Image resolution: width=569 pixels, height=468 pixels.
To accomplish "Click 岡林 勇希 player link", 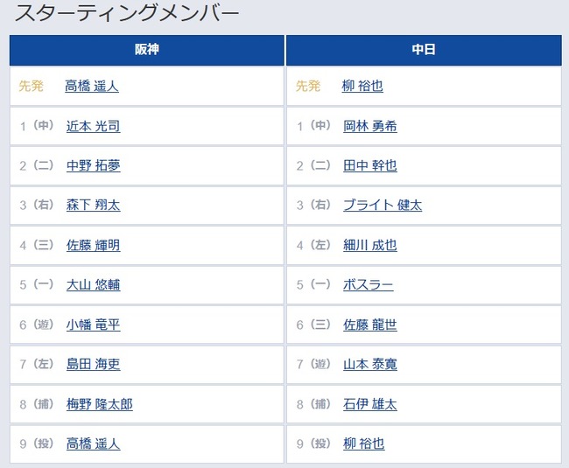I will [x=370, y=126].
